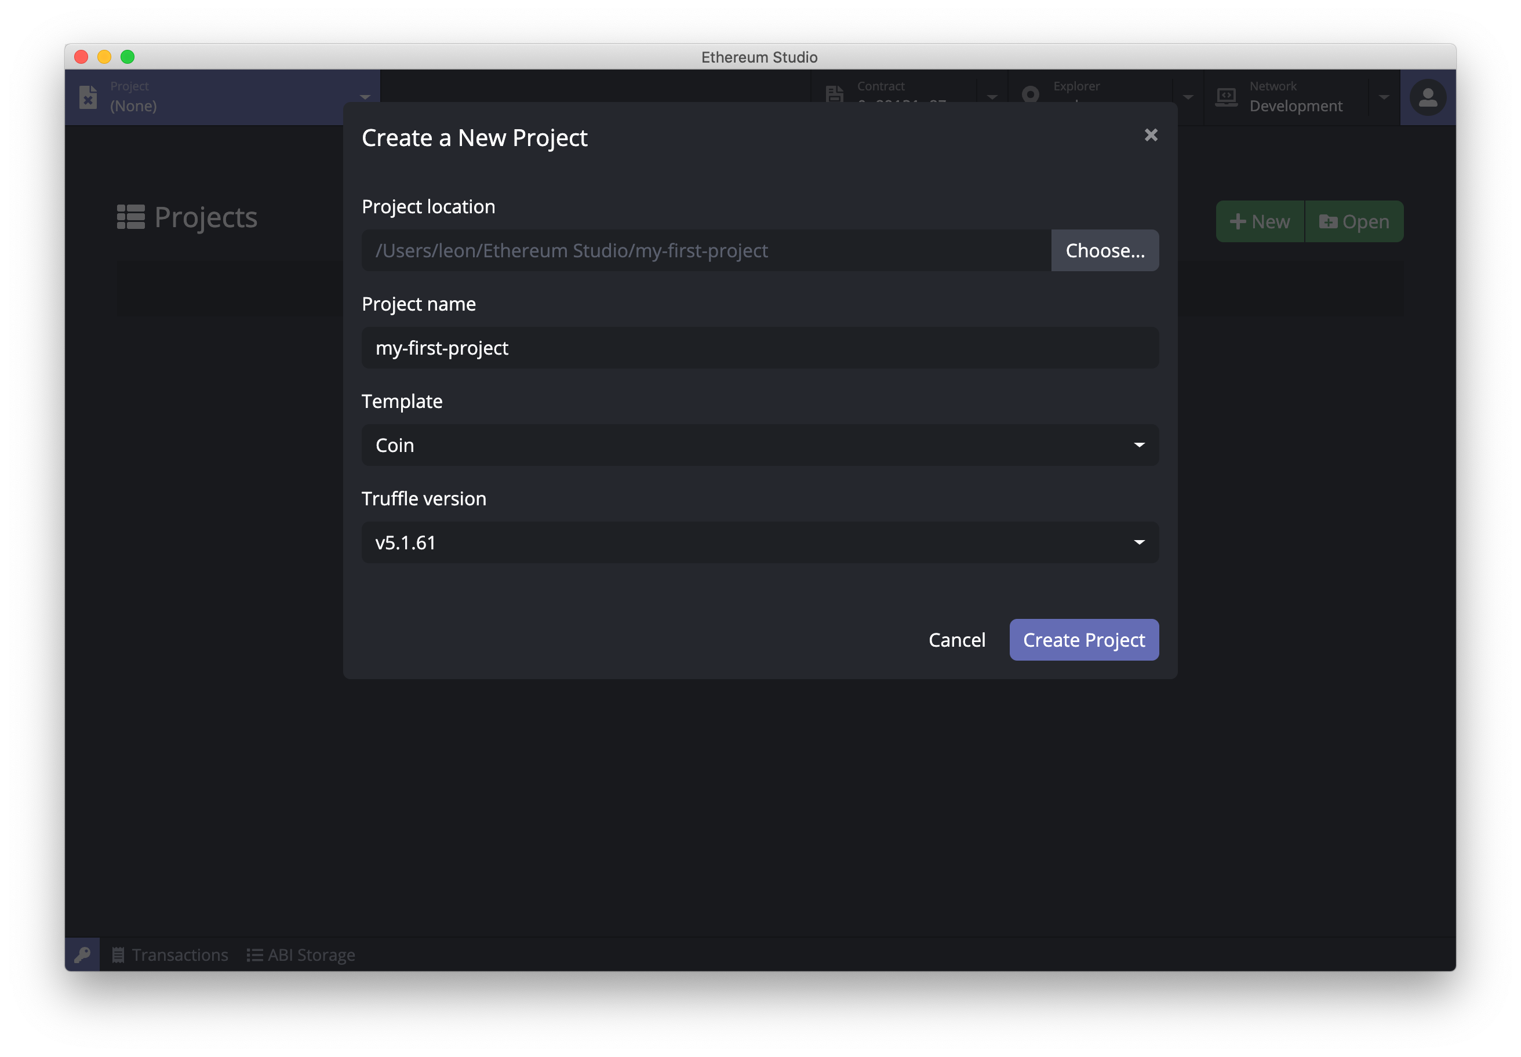Click the Project file icon
Screen dimensions: 1521x1057
(88, 97)
